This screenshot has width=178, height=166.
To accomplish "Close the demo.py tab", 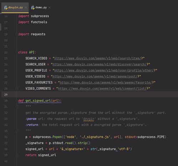I will click(50, 8).
